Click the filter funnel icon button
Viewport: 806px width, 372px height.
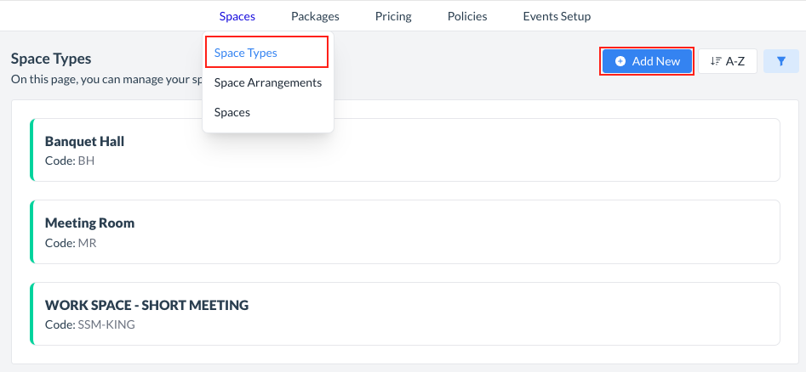(780, 61)
